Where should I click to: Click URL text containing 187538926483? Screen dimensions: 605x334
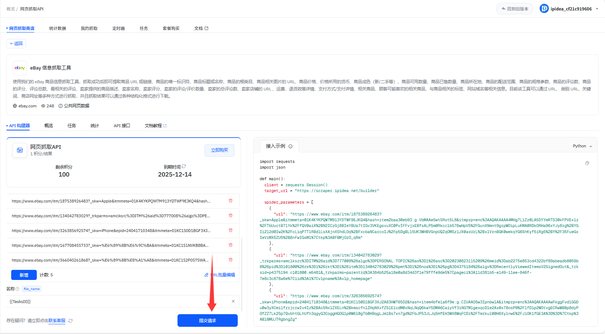[x=111, y=201]
